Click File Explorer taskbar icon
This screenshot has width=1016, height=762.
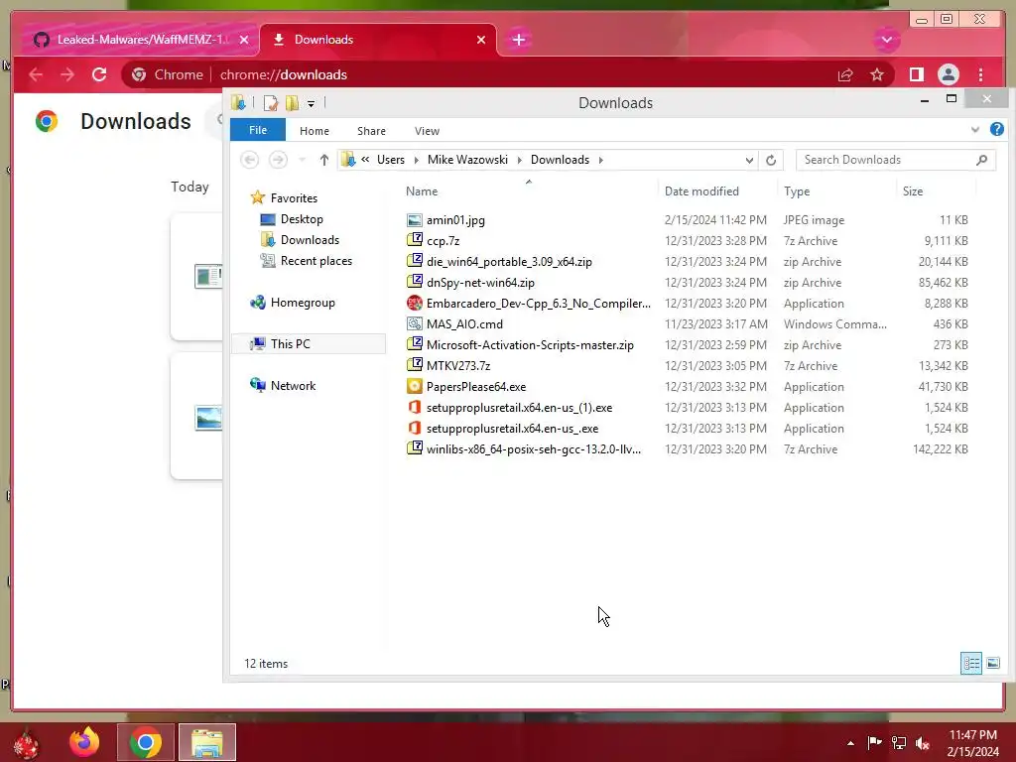click(x=207, y=742)
